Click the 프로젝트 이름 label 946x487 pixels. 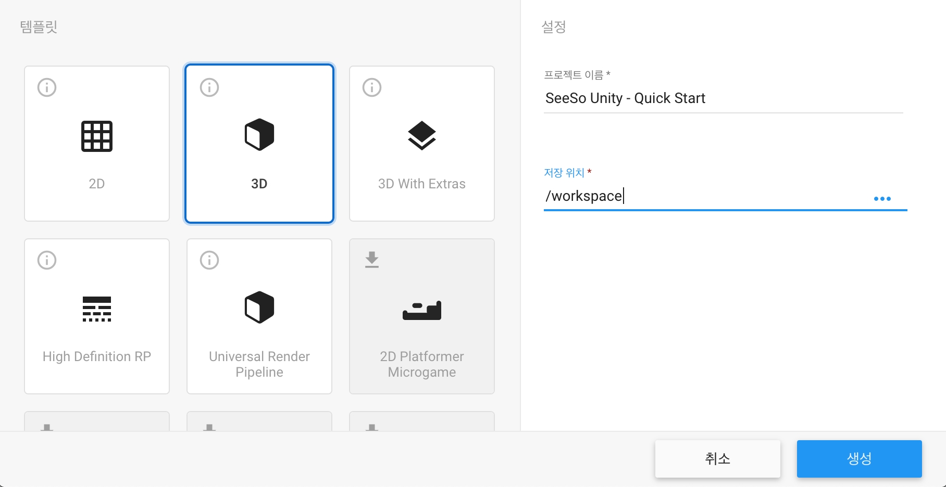click(x=577, y=75)
